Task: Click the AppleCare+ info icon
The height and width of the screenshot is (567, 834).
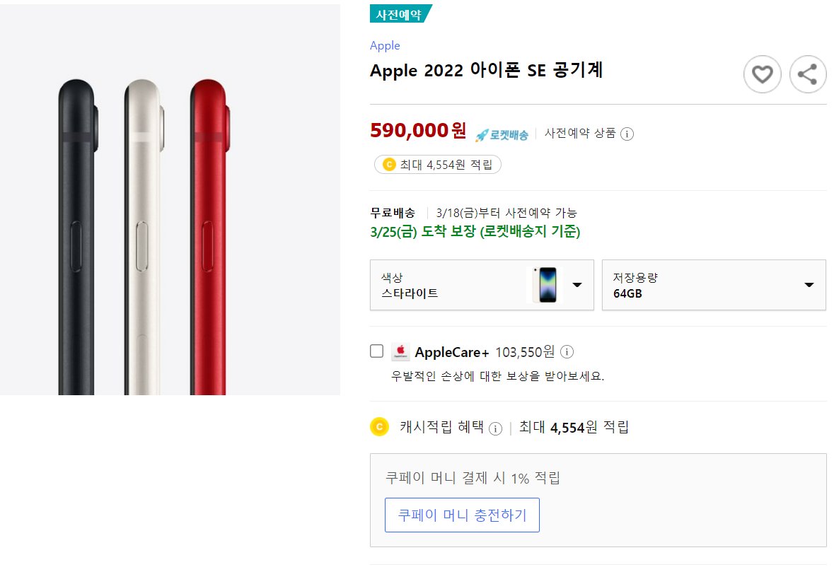Action: tap(567, 351)
